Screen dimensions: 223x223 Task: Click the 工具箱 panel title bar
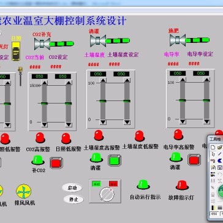(216, 139)
